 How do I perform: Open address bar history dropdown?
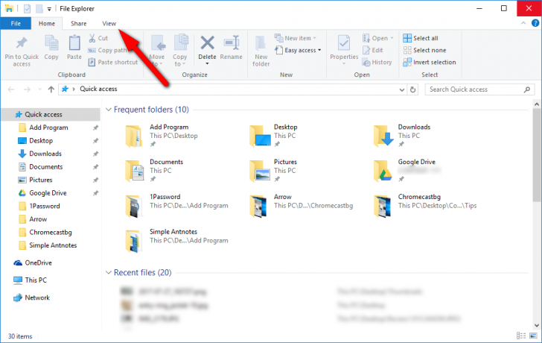(x=402, y=89)
